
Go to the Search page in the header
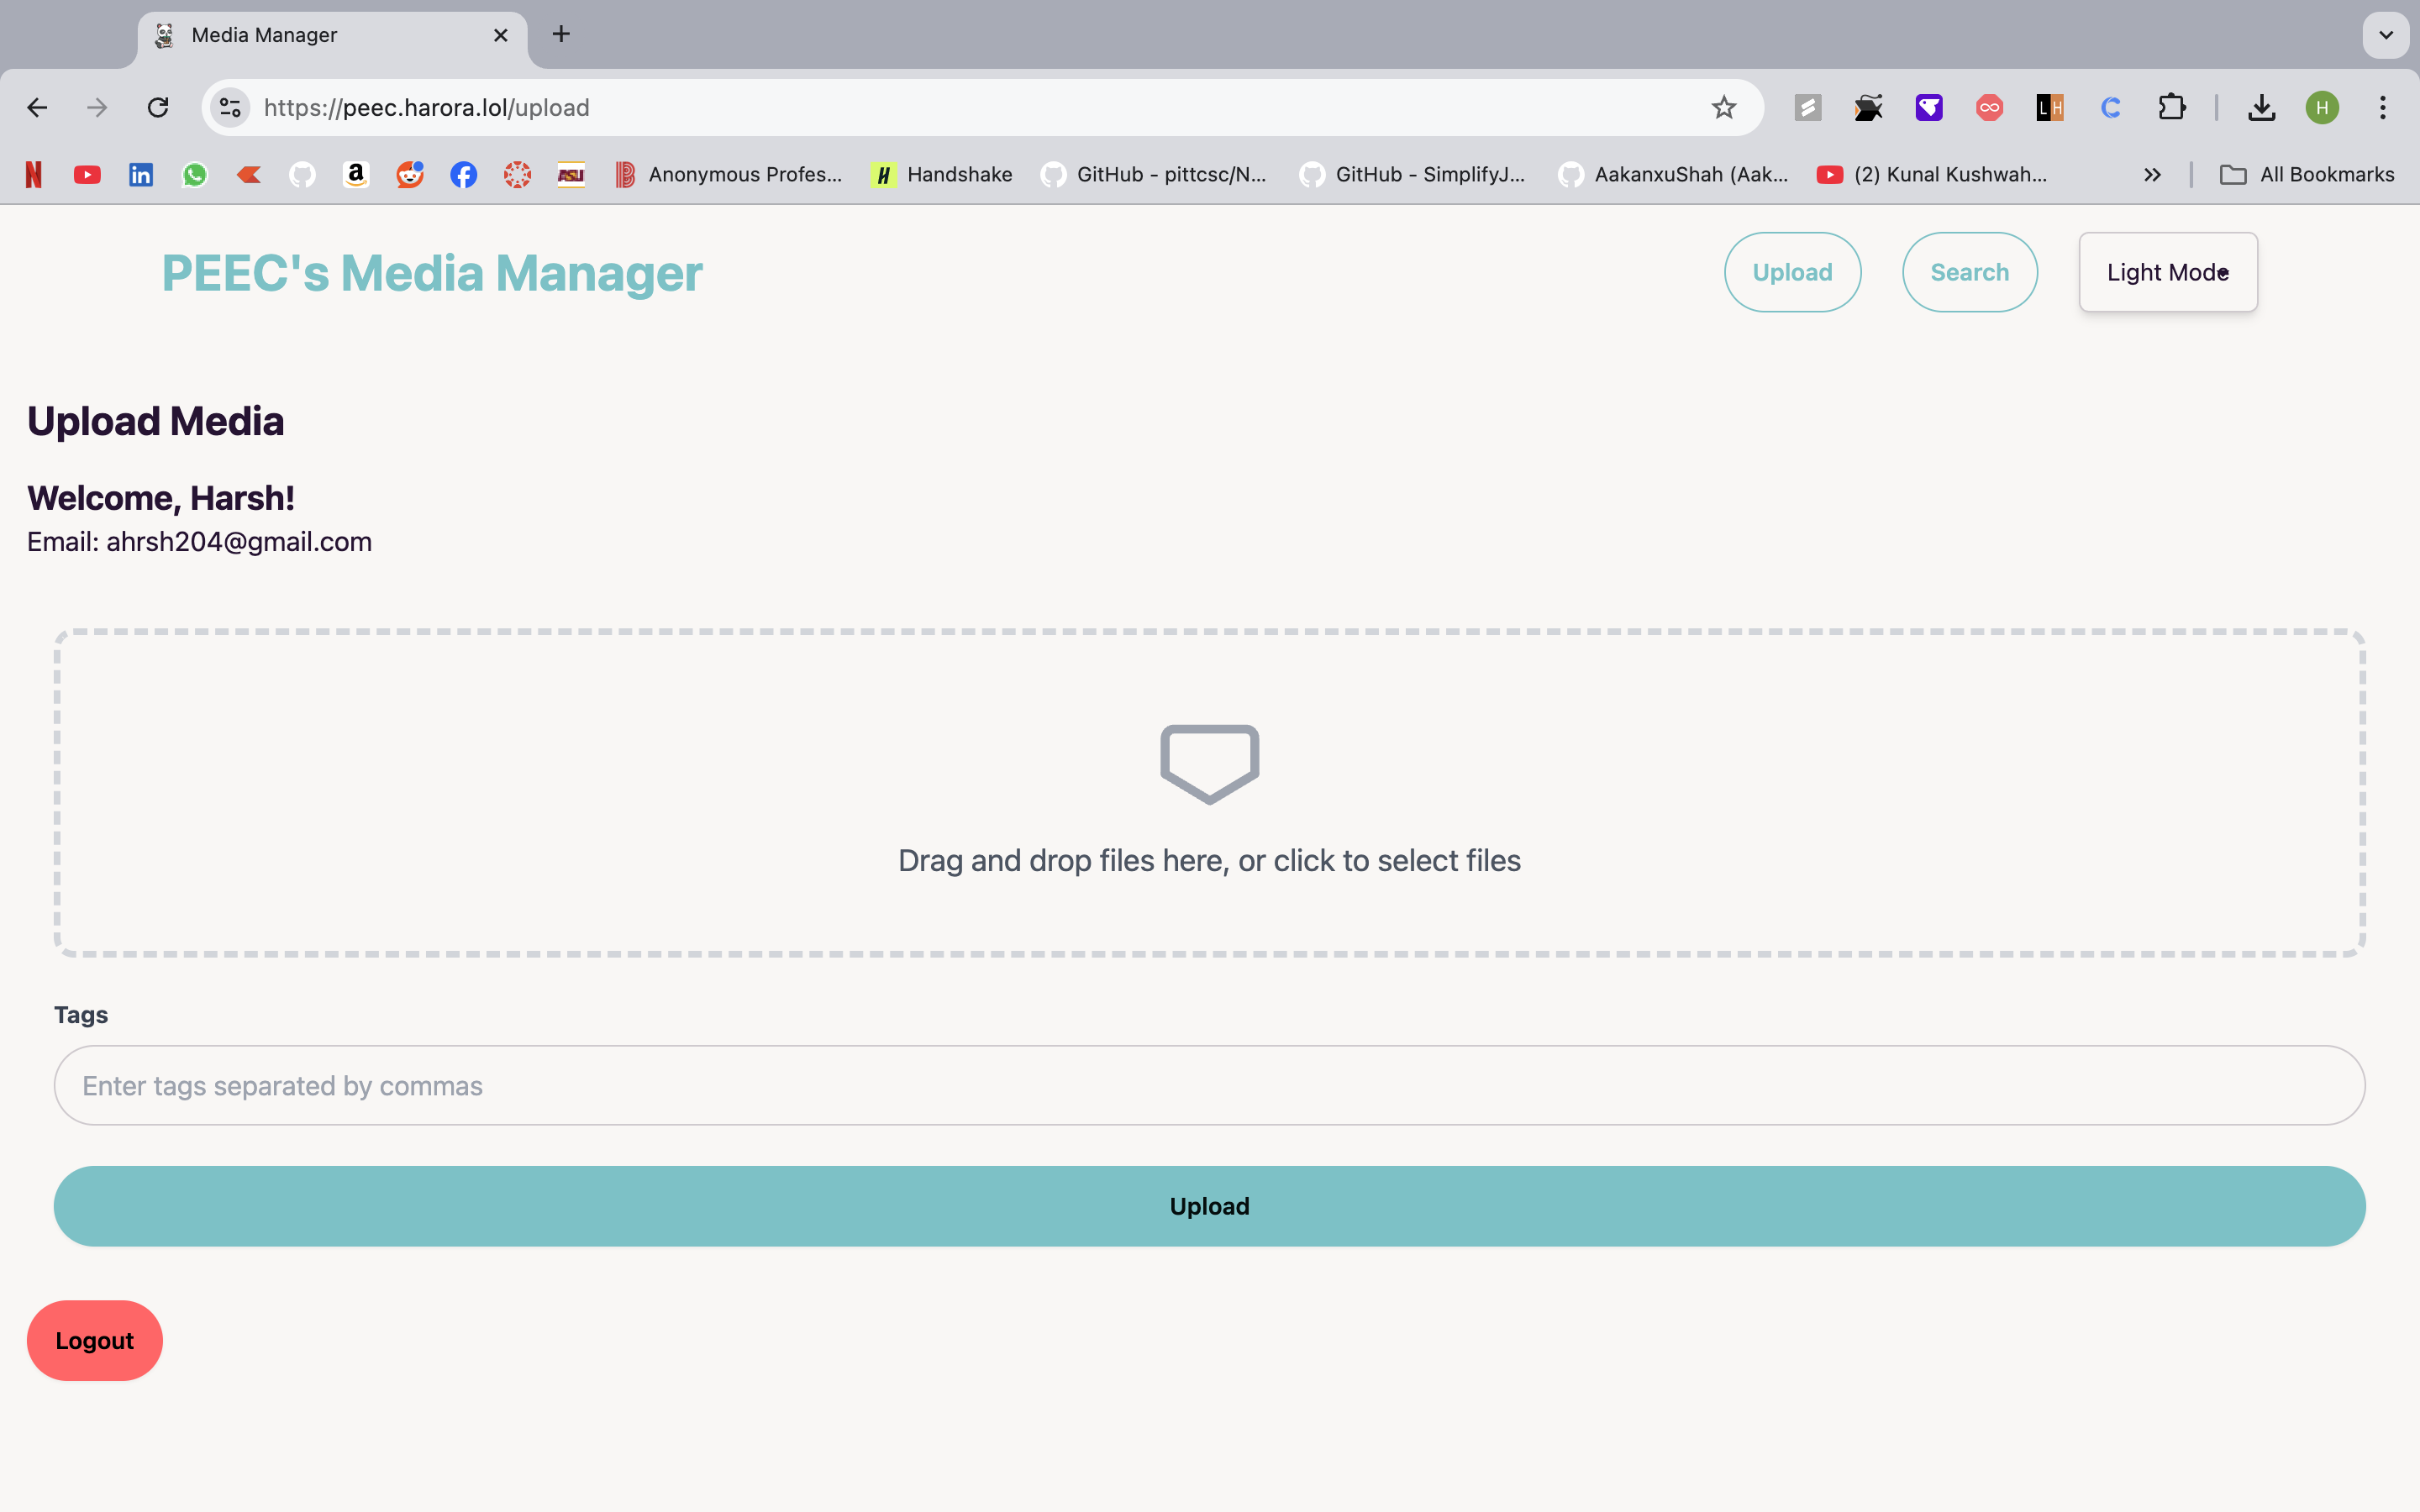point(1969,272)
